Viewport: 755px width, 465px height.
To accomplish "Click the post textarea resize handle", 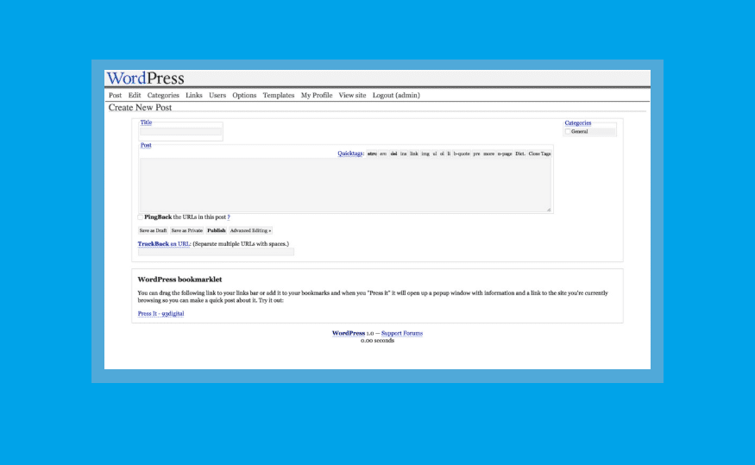I will pyautogui.click(x=549, y=210).
